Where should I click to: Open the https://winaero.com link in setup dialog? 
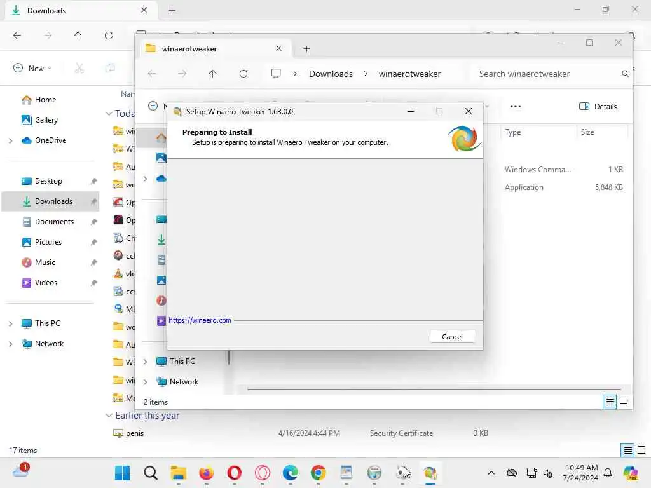tap(200, 320)
